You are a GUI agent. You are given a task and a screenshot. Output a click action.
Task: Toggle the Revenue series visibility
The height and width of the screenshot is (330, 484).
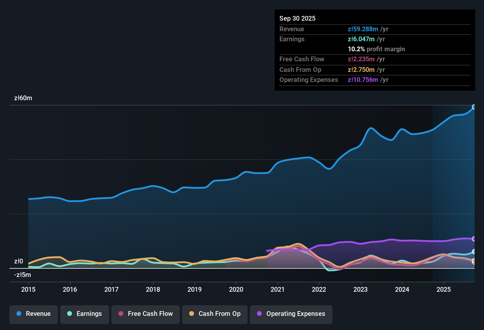[x=33, y=314]
